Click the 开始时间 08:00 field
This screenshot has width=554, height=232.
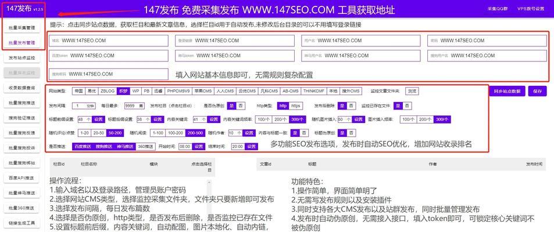[x=185, y=146]
